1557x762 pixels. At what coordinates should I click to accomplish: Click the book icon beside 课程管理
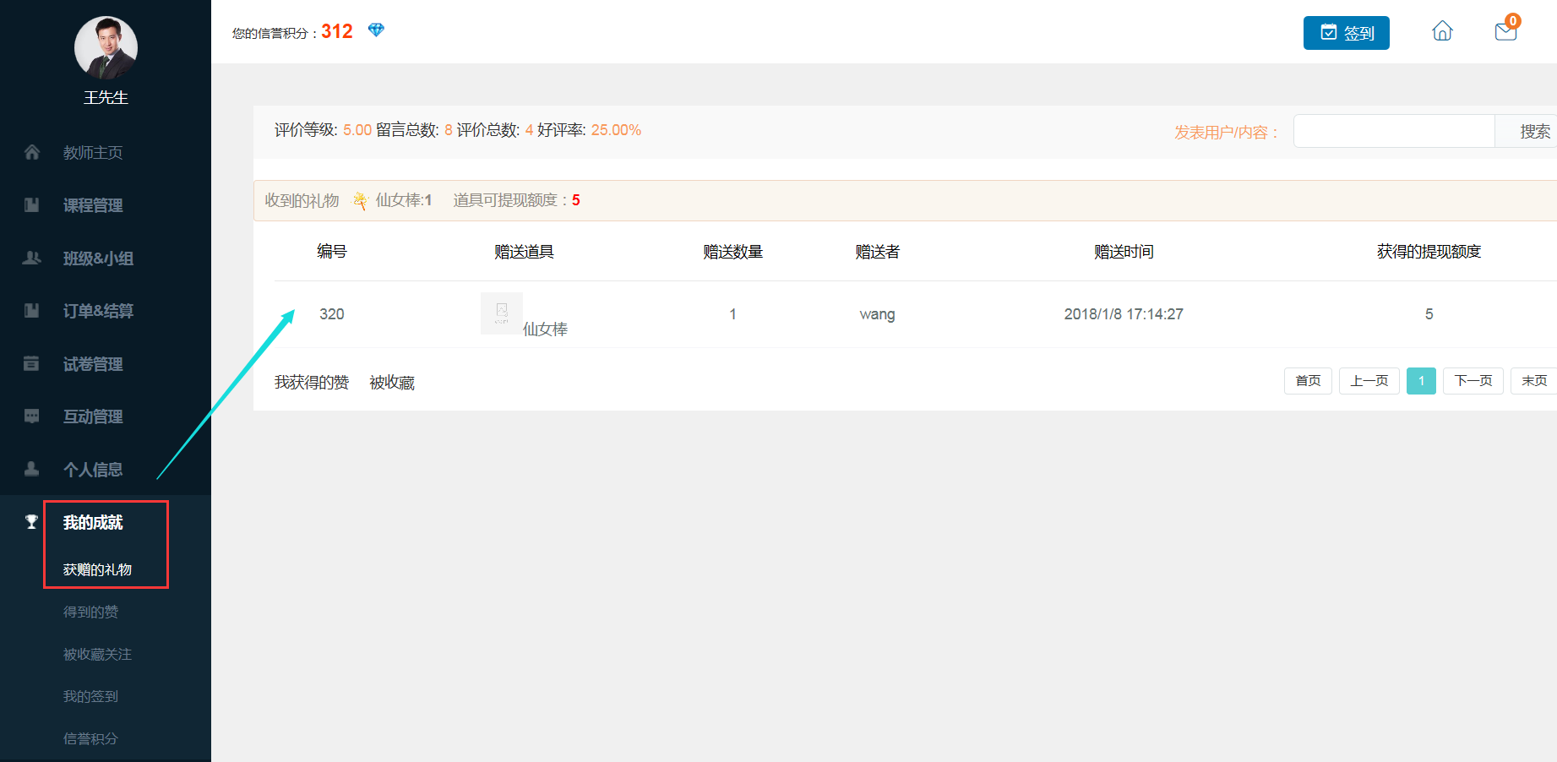32,204
